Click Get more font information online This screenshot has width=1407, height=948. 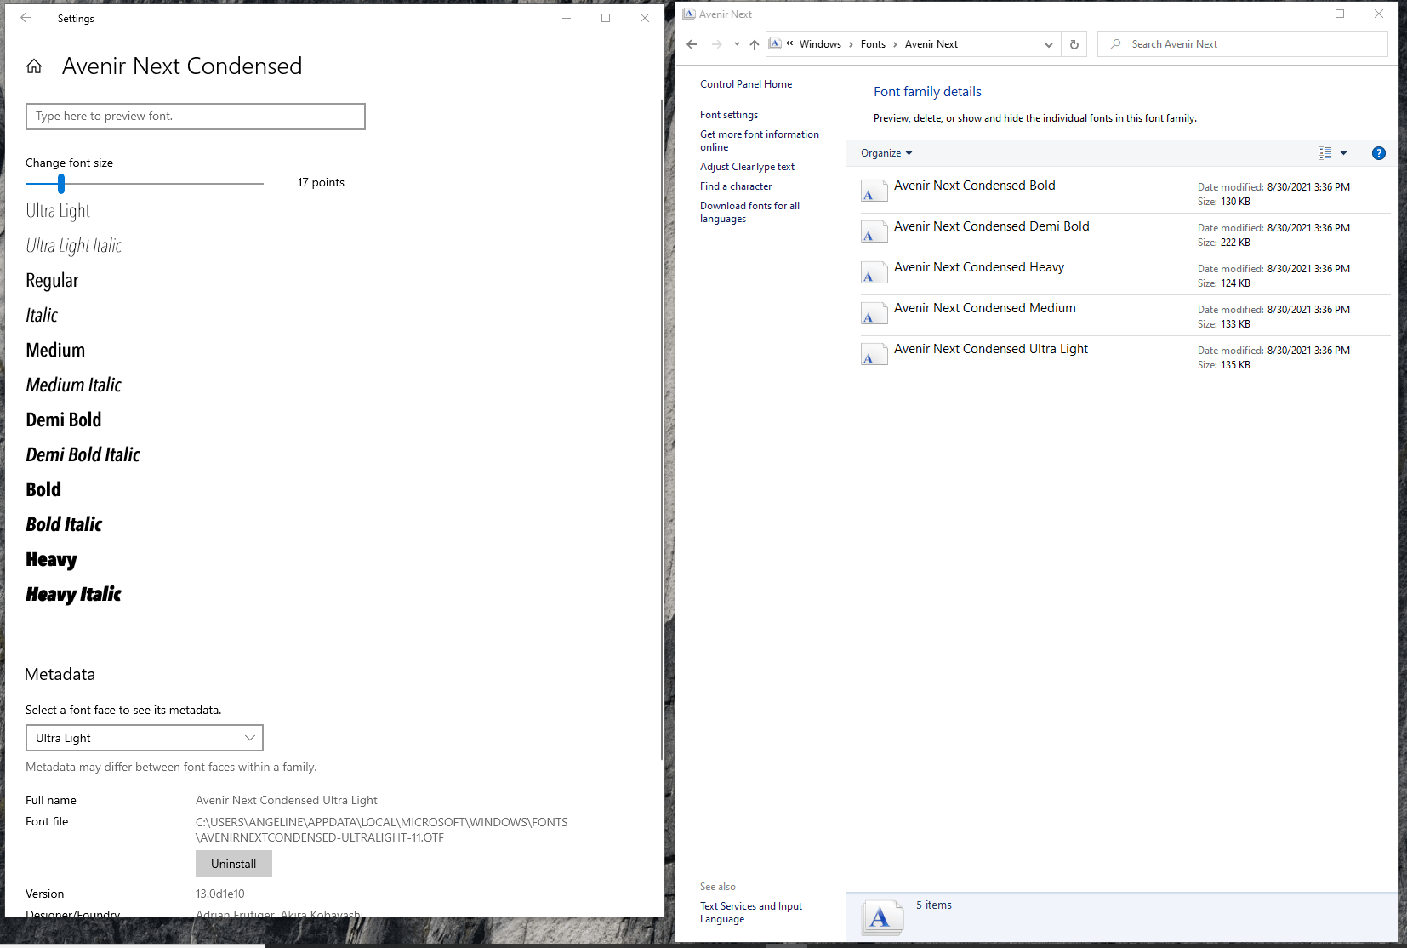tap(760, 140)
